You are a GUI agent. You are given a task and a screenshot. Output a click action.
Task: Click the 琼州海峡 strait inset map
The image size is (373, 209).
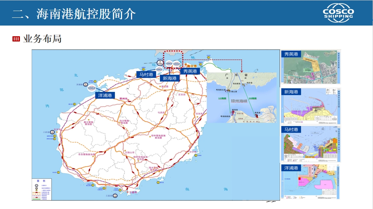[242, 98]
